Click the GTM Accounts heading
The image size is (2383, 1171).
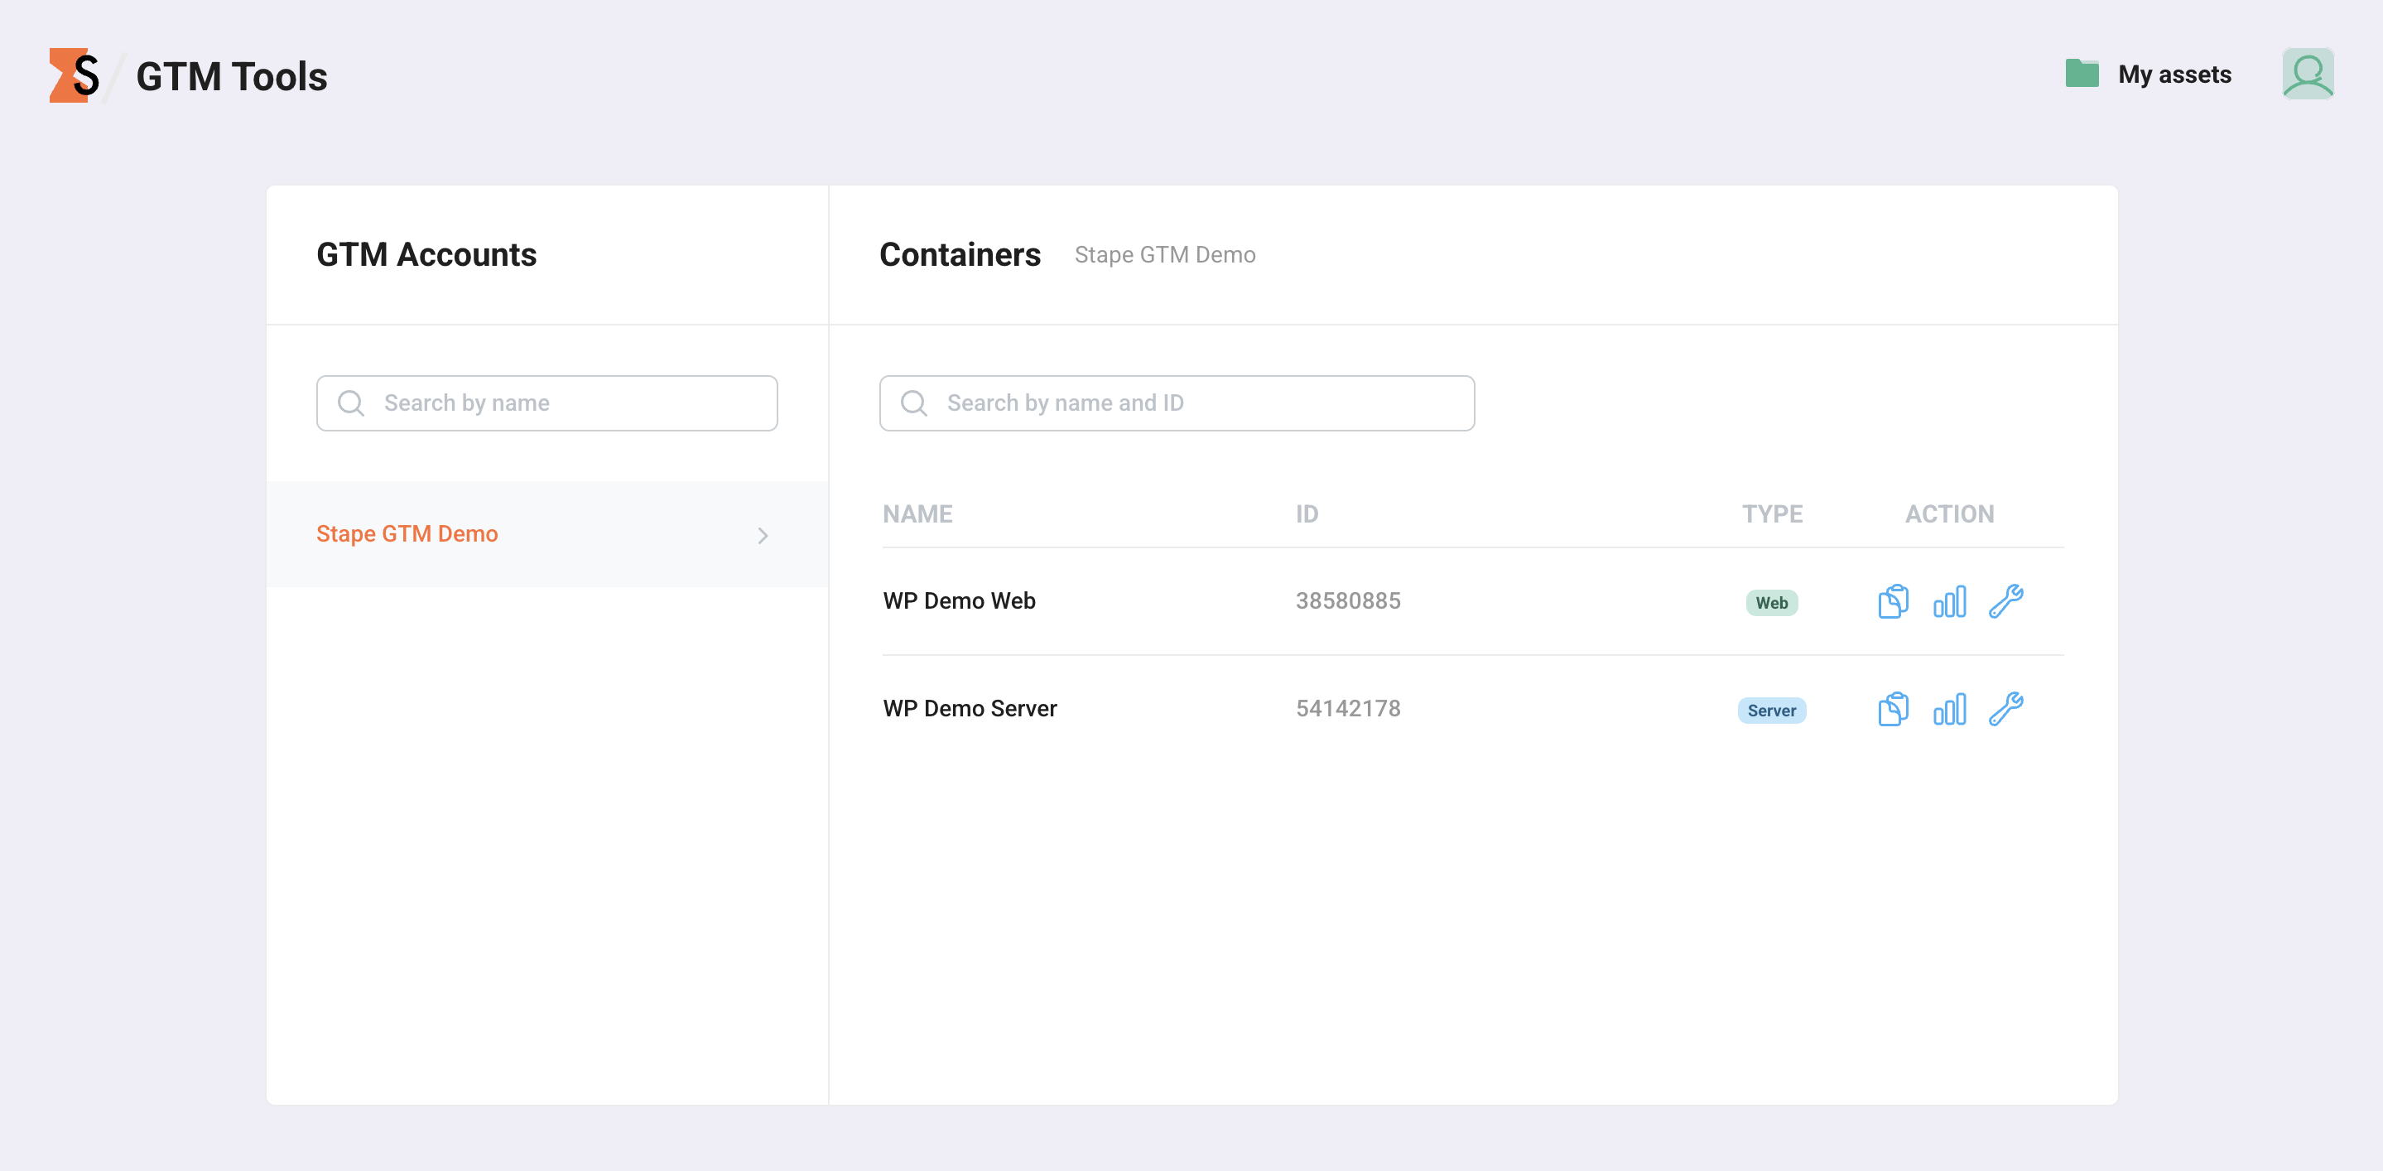pyautogui.click(x=426, y=254)
